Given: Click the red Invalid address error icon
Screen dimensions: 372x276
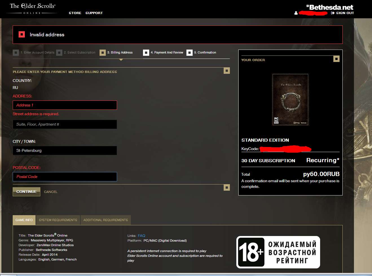Looking at the screenshot, I should 22,34.
